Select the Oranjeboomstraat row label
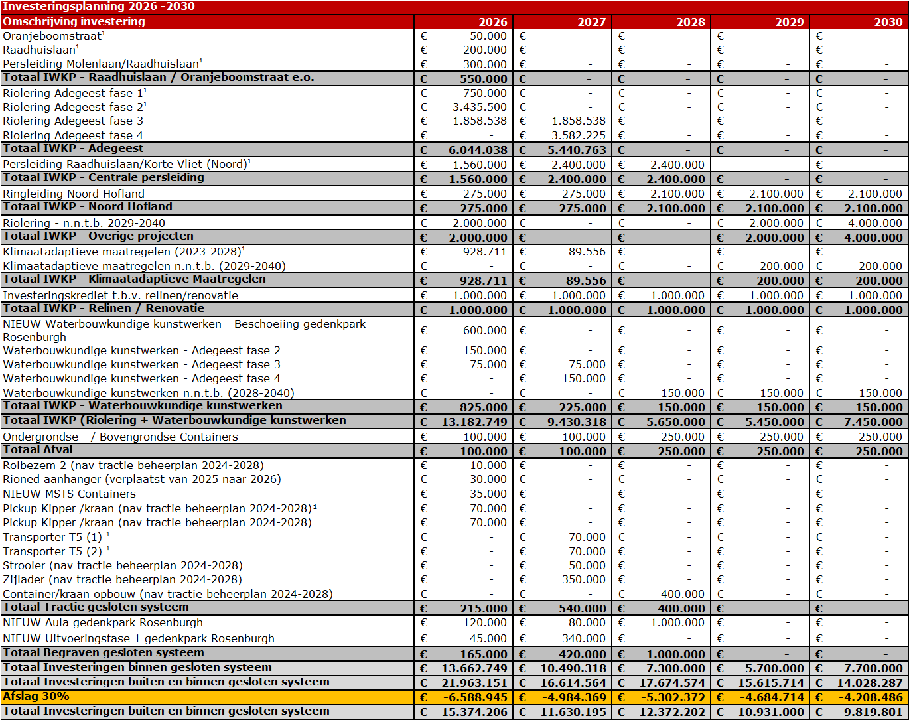The image size is (909, 720). click(53, 36)
